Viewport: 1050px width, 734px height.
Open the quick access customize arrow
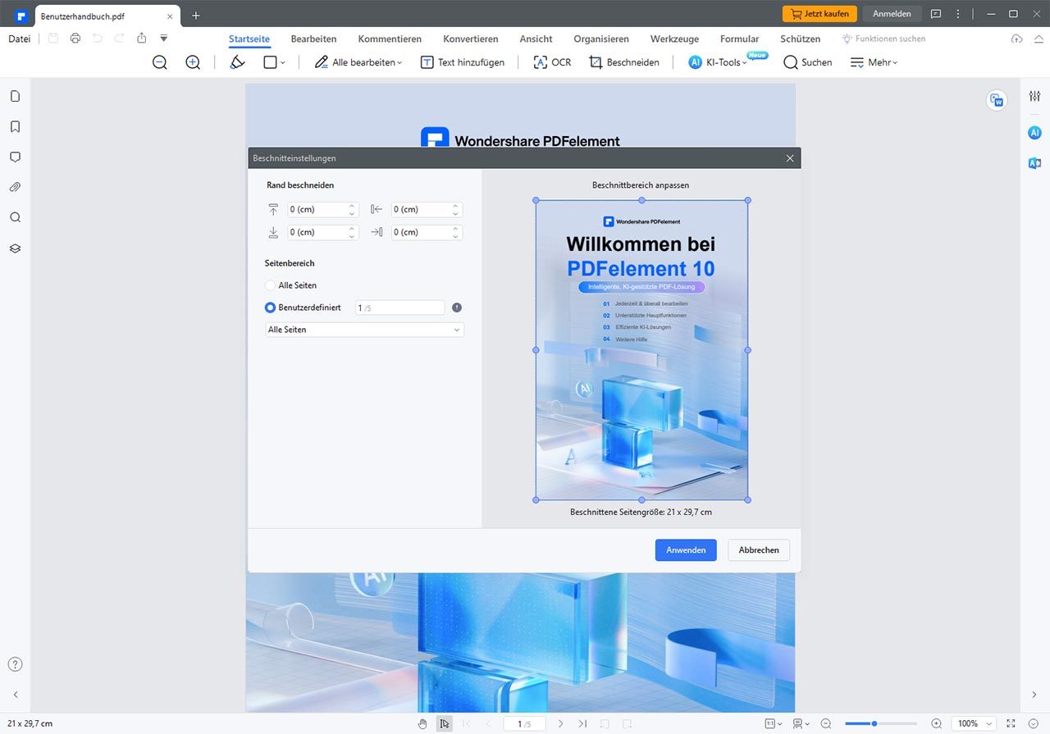coord(164,39)
